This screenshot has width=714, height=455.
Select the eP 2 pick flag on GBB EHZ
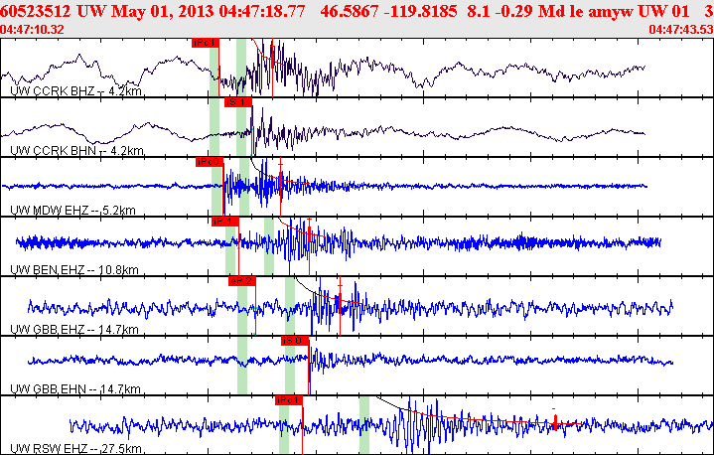[x=241, y=281]
